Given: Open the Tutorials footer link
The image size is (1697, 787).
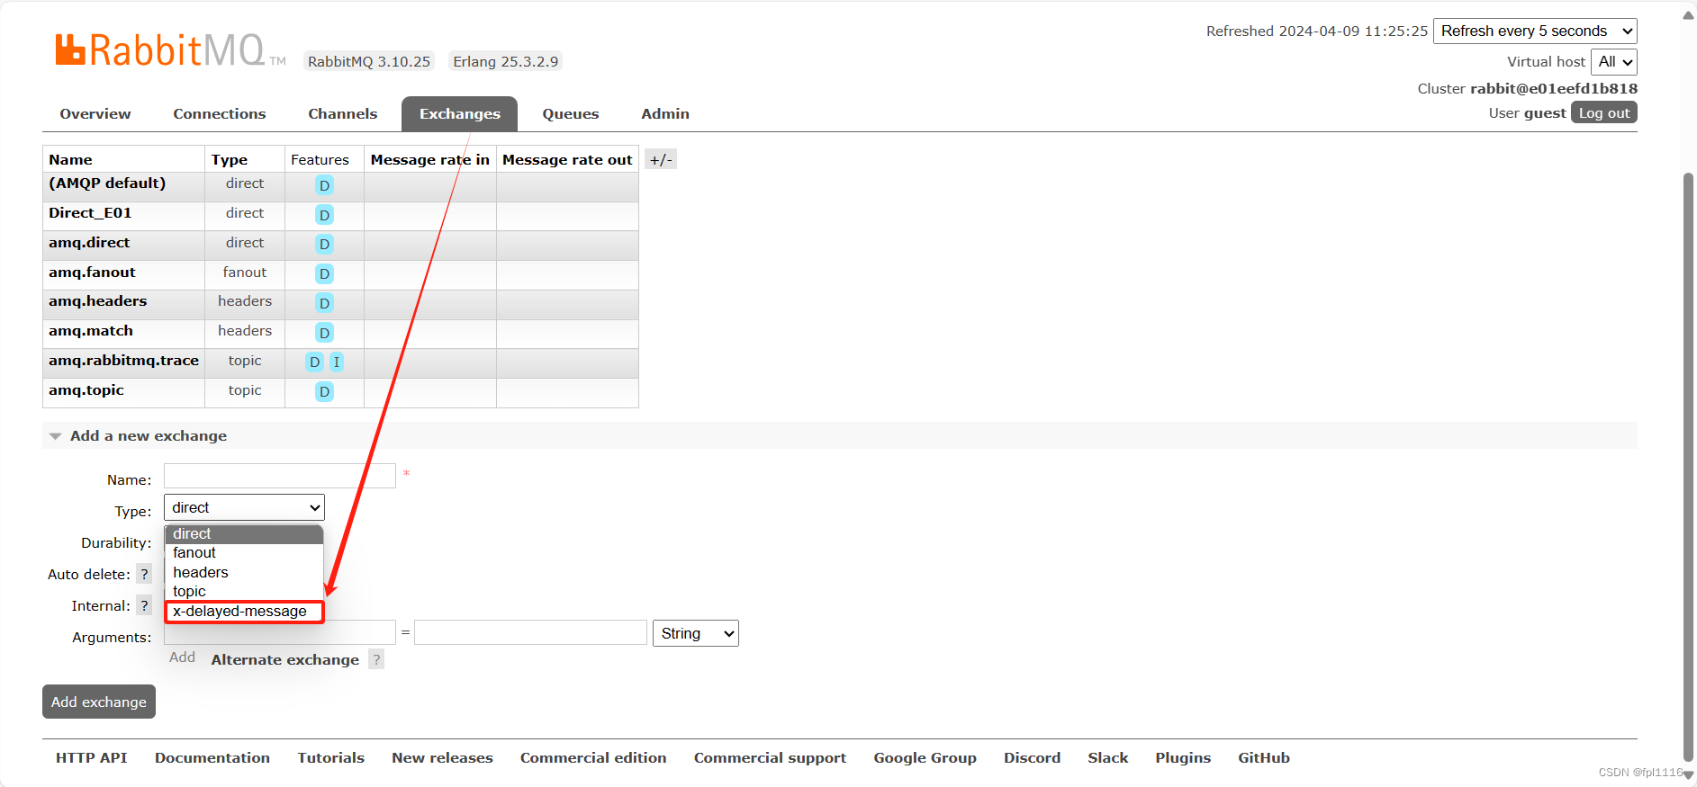Looking at the screenshot, I should coord(331,757).
